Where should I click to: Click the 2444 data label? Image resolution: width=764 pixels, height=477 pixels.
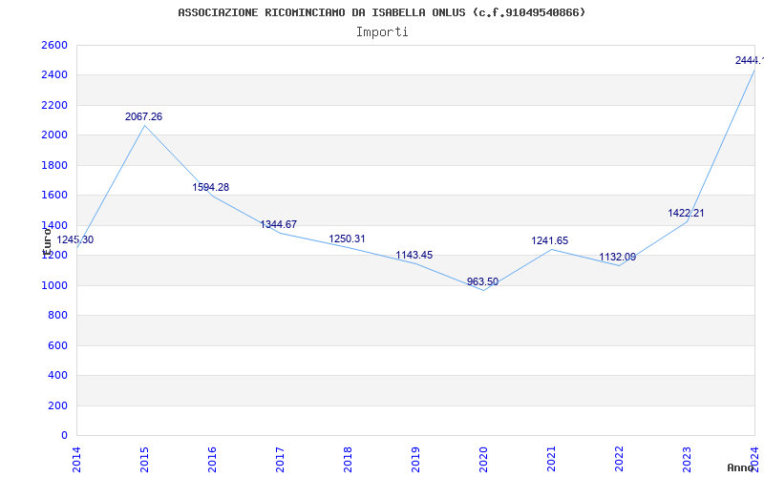[x=750, y=60]
